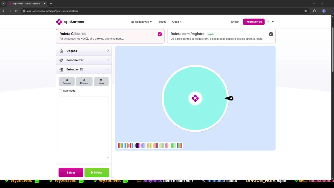Go back to the previous page
The width and height of the screenshot is (334, 188).
pos(4,11)
